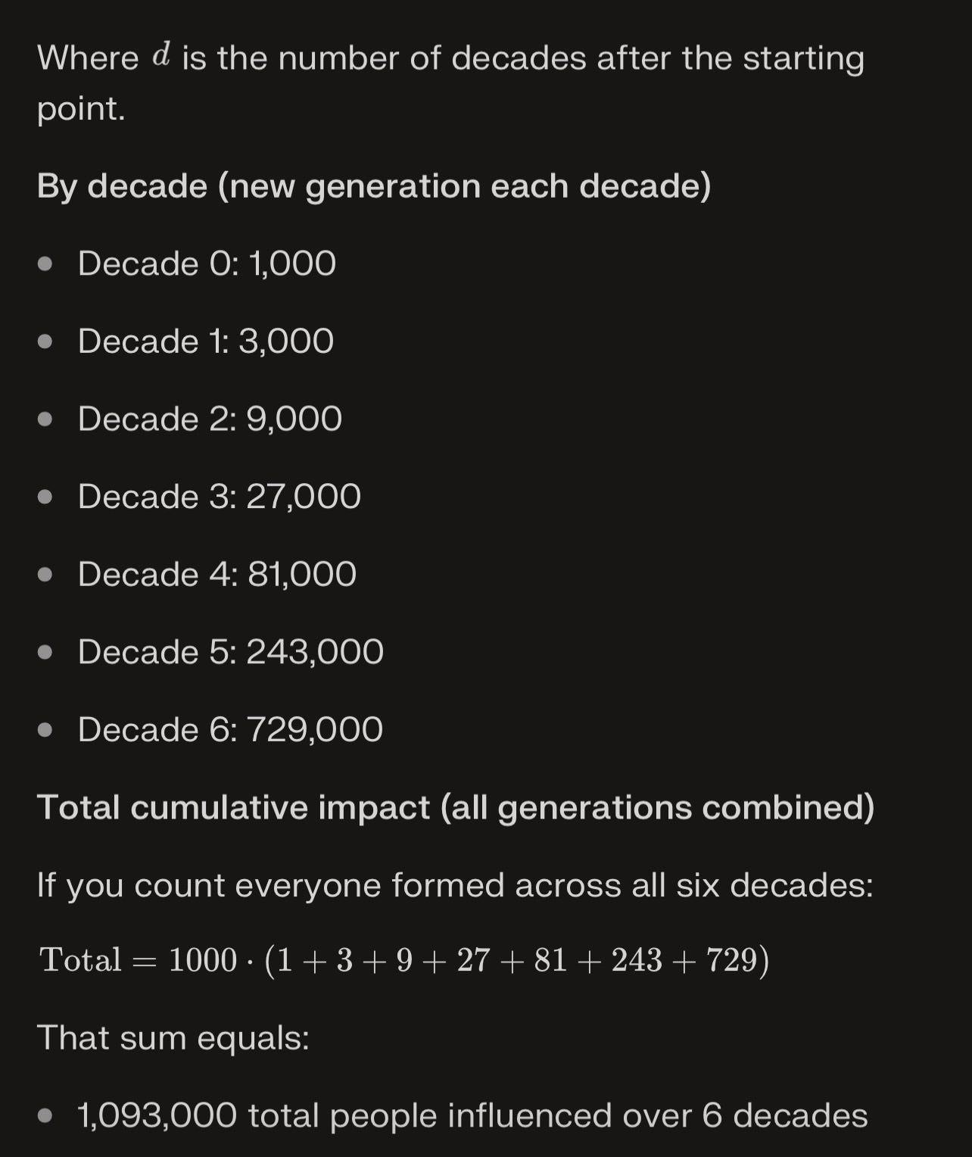Click the bullet dot before 1,093,000 total

click(45, 1117)
